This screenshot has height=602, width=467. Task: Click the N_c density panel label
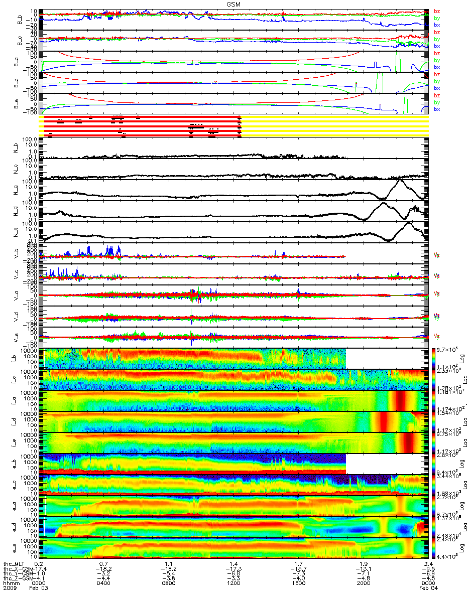click(x=17, y=170)
